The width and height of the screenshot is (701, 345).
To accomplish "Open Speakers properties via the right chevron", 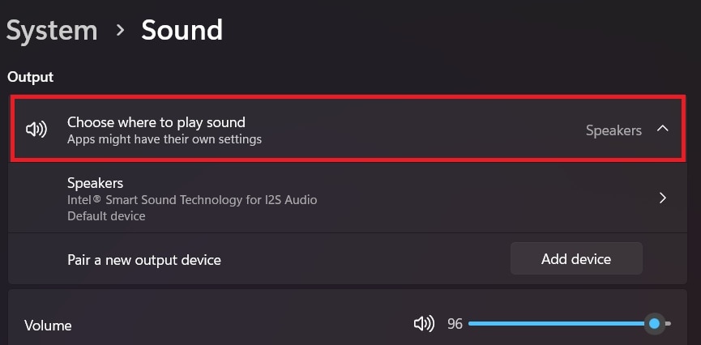I will point(662,198).
